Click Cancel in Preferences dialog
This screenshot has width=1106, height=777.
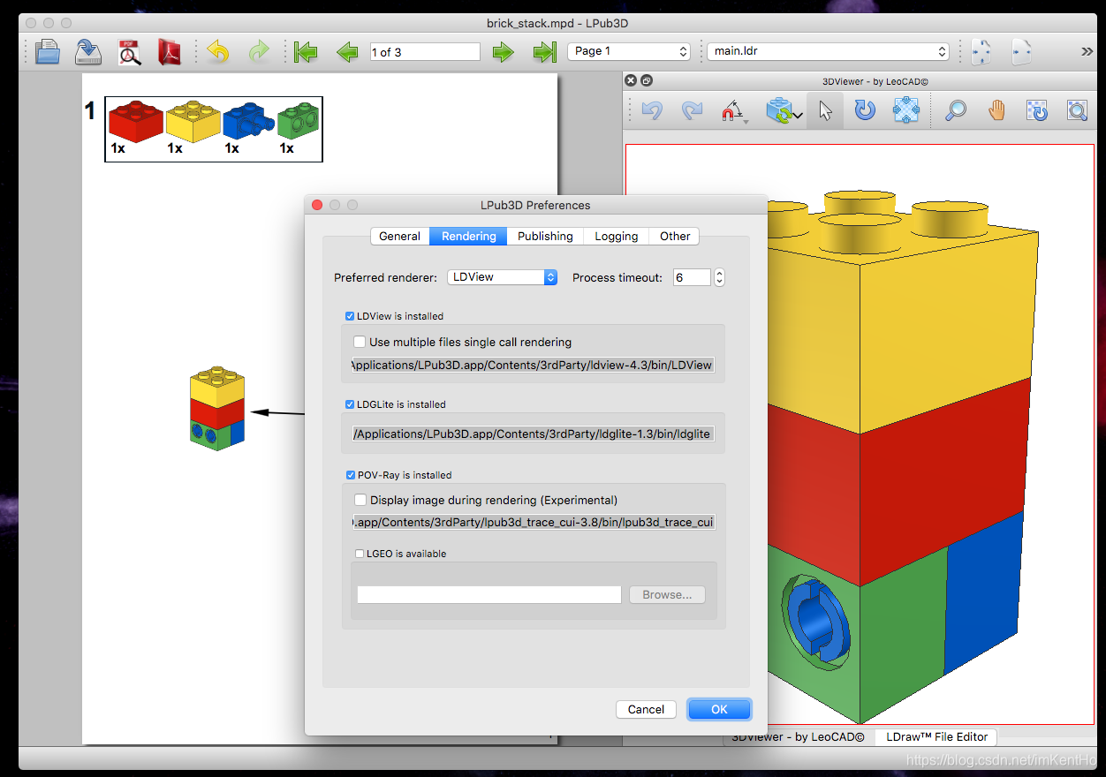coord(646,709)
